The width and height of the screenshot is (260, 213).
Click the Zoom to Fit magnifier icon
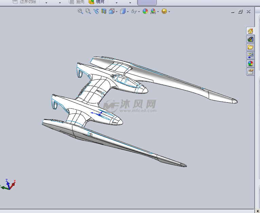point(80,11)
